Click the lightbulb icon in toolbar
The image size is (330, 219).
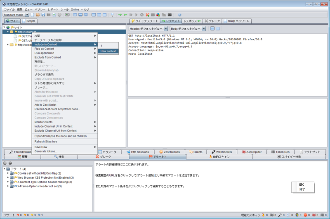pyautogui.click(x=112, y=15)
